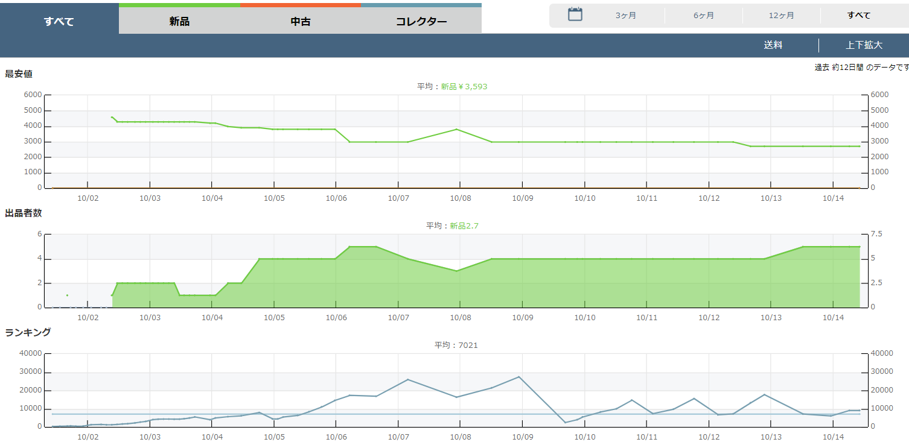Switch to the 新品 tab

(179, 22)
